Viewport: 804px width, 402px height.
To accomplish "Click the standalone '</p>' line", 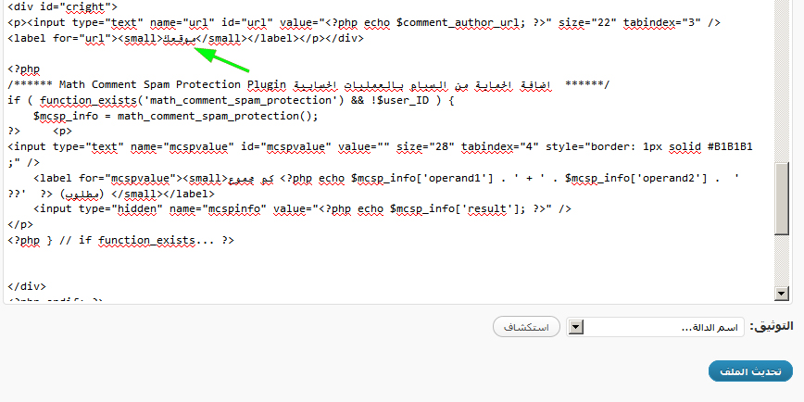I will 20,224.
